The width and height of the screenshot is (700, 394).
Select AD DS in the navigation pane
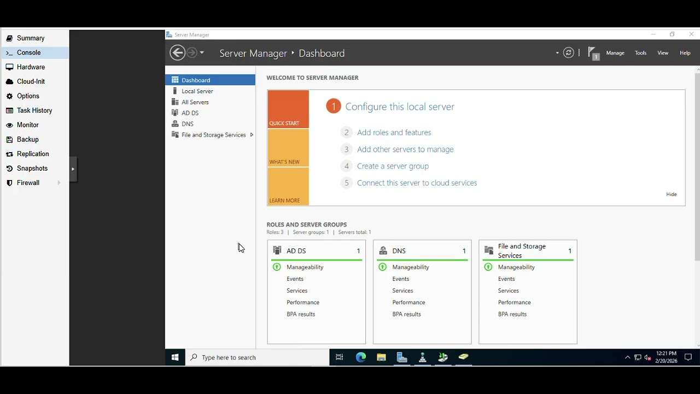(210, 113)
